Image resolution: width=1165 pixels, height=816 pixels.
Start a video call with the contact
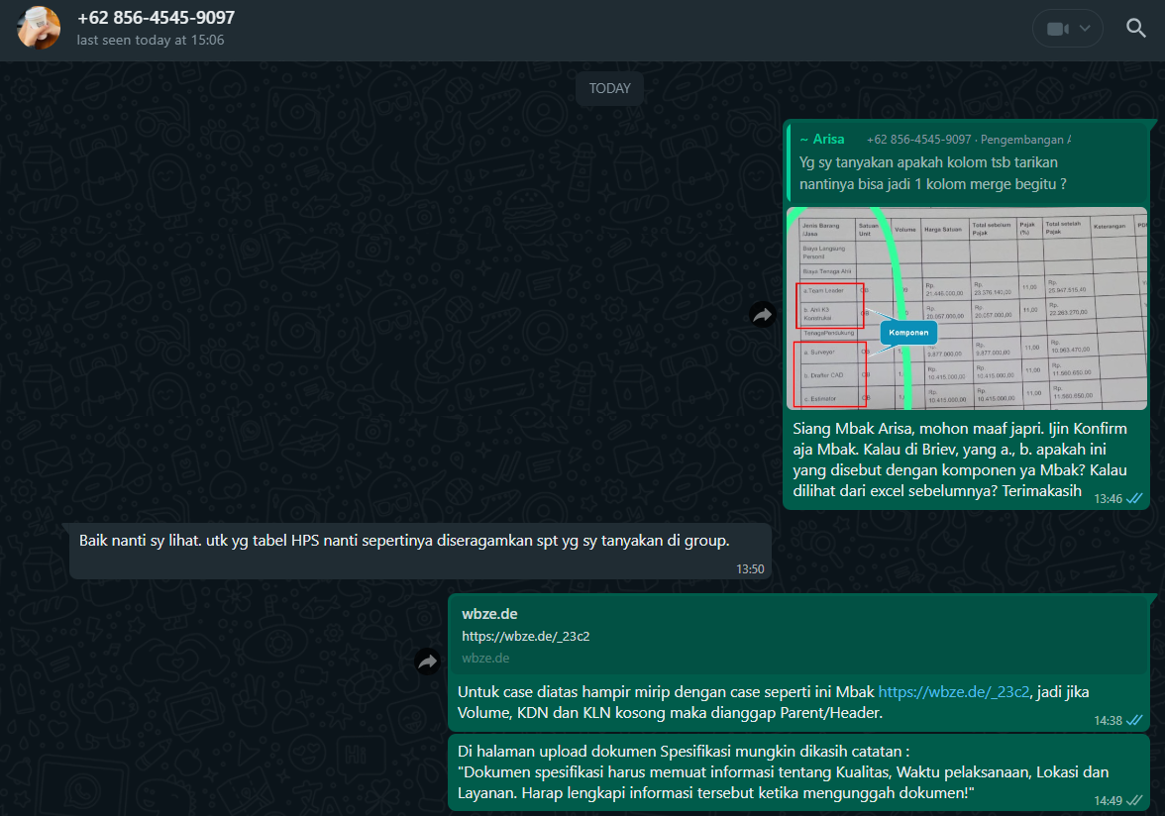(x=1056, y=29)
